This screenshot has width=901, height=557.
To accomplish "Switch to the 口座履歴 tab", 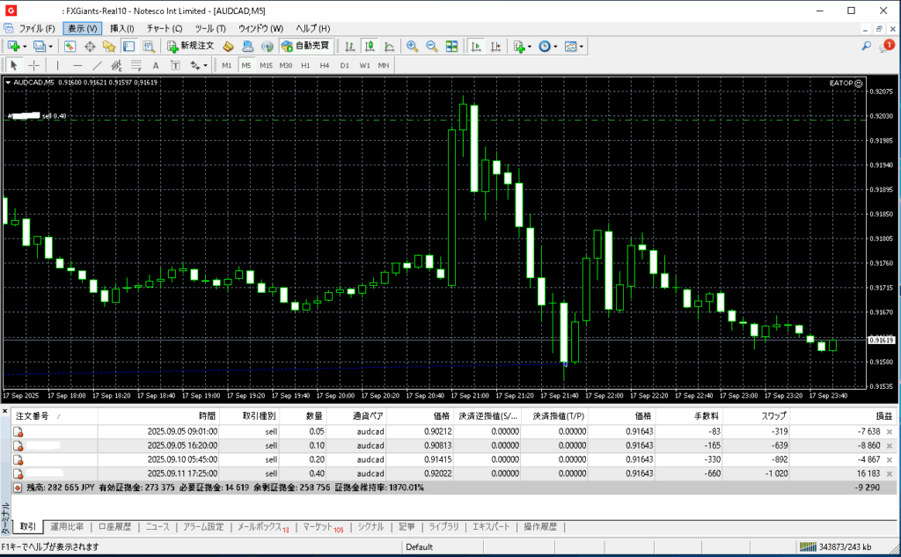I will pyautogui.click(x=115, y=527).
